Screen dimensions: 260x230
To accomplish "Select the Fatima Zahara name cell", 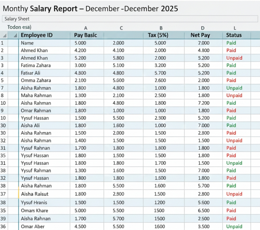I will tap(36, 65).
